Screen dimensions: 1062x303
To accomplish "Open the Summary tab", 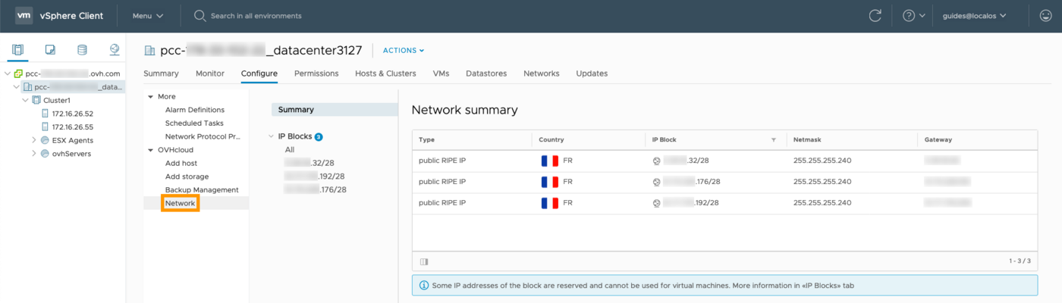I will coord(161,73).
